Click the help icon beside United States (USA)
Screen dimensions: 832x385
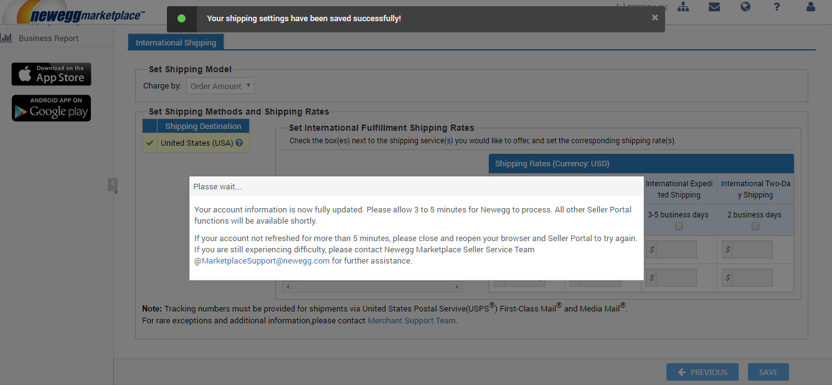[x=239, y=143]
